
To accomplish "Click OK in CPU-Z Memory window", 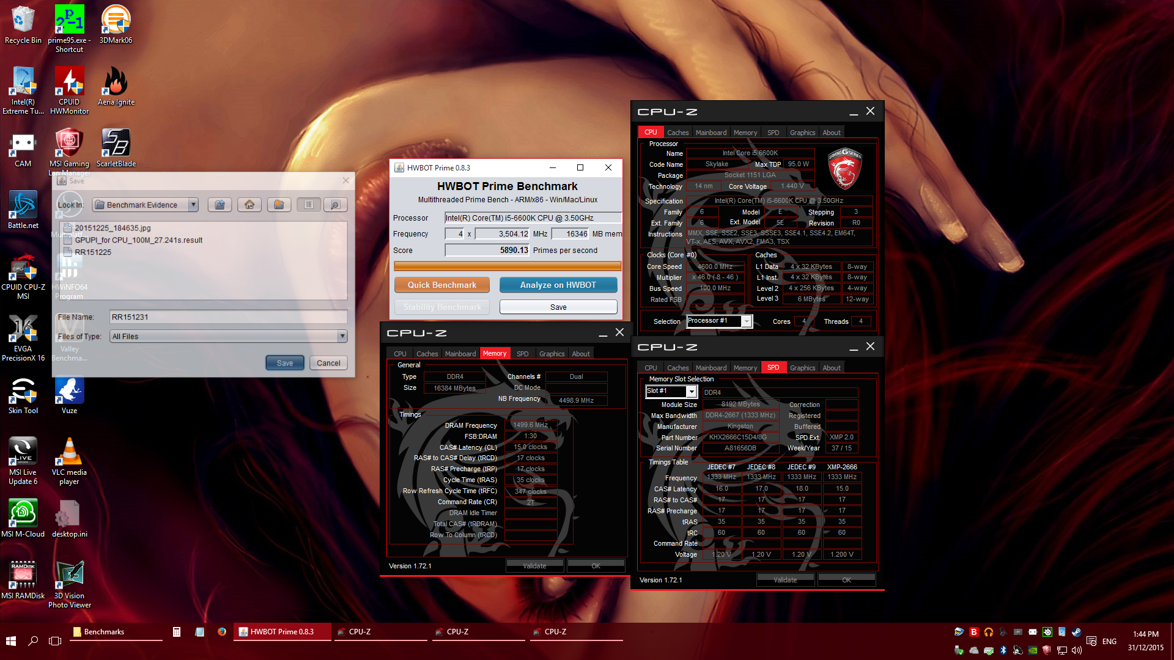I will 596,566.
